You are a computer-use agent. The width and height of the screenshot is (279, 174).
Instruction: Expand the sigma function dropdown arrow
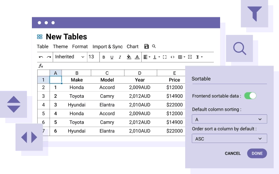pyautogui.click(x=202, y=57)
